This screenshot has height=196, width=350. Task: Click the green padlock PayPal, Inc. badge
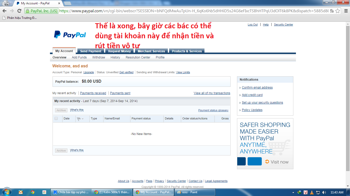42,11
